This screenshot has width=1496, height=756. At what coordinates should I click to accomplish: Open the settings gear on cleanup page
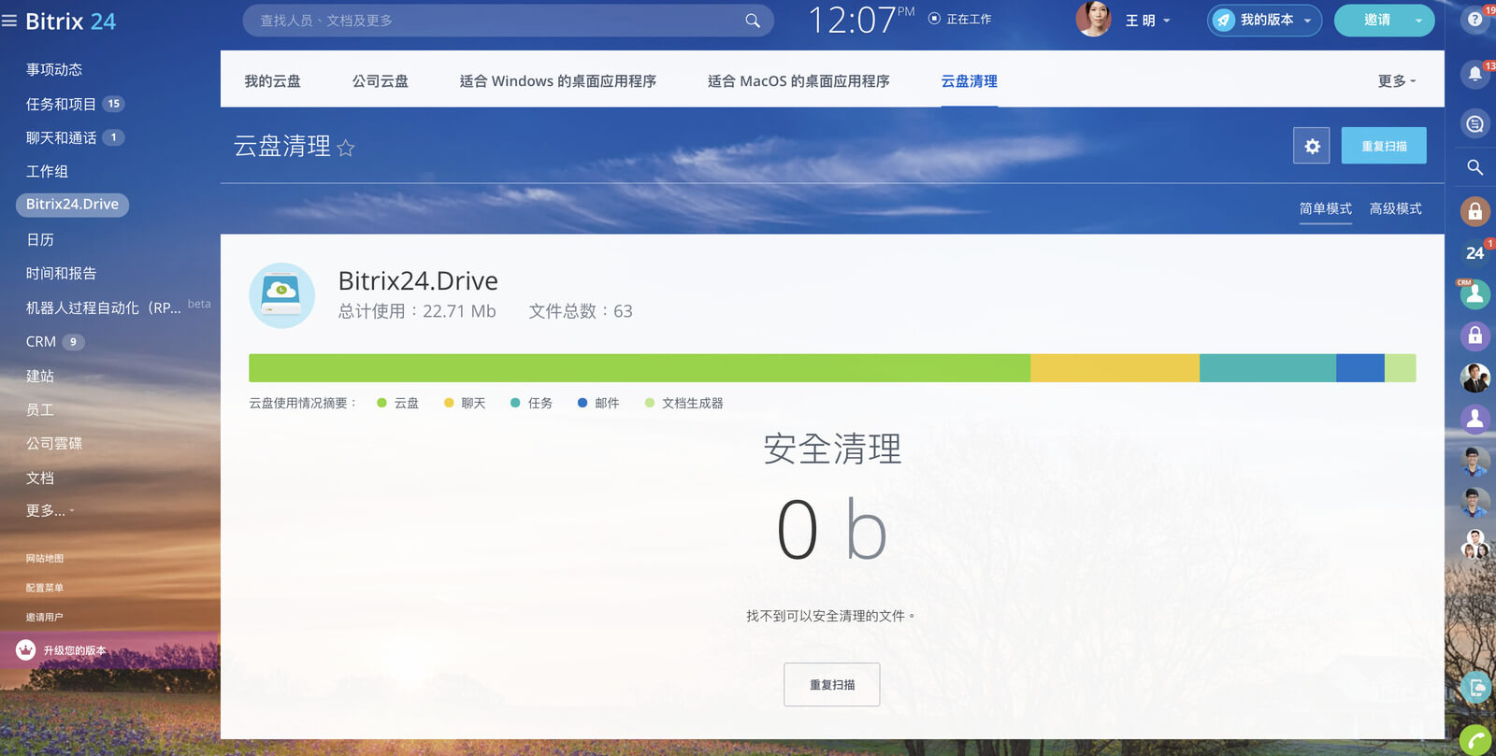(1312, 146)
